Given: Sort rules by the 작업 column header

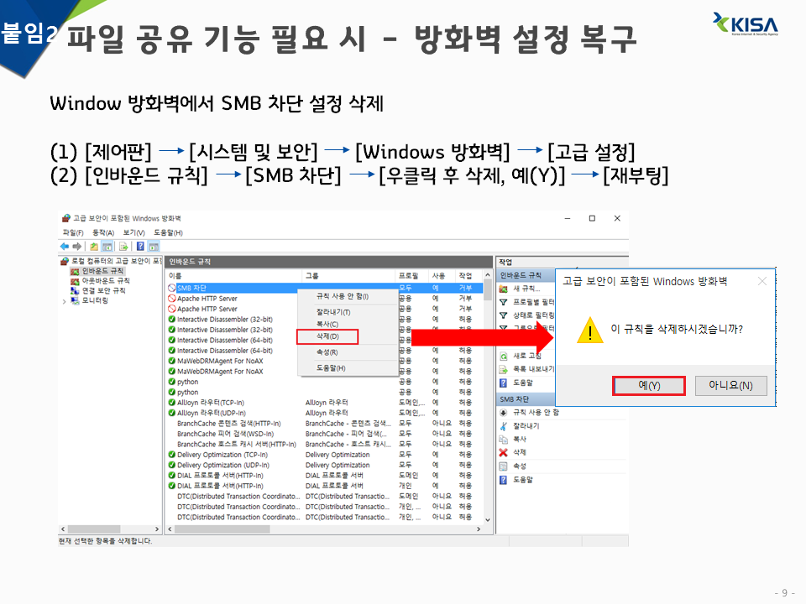Looking at the screenshot, I should [468, 276].
